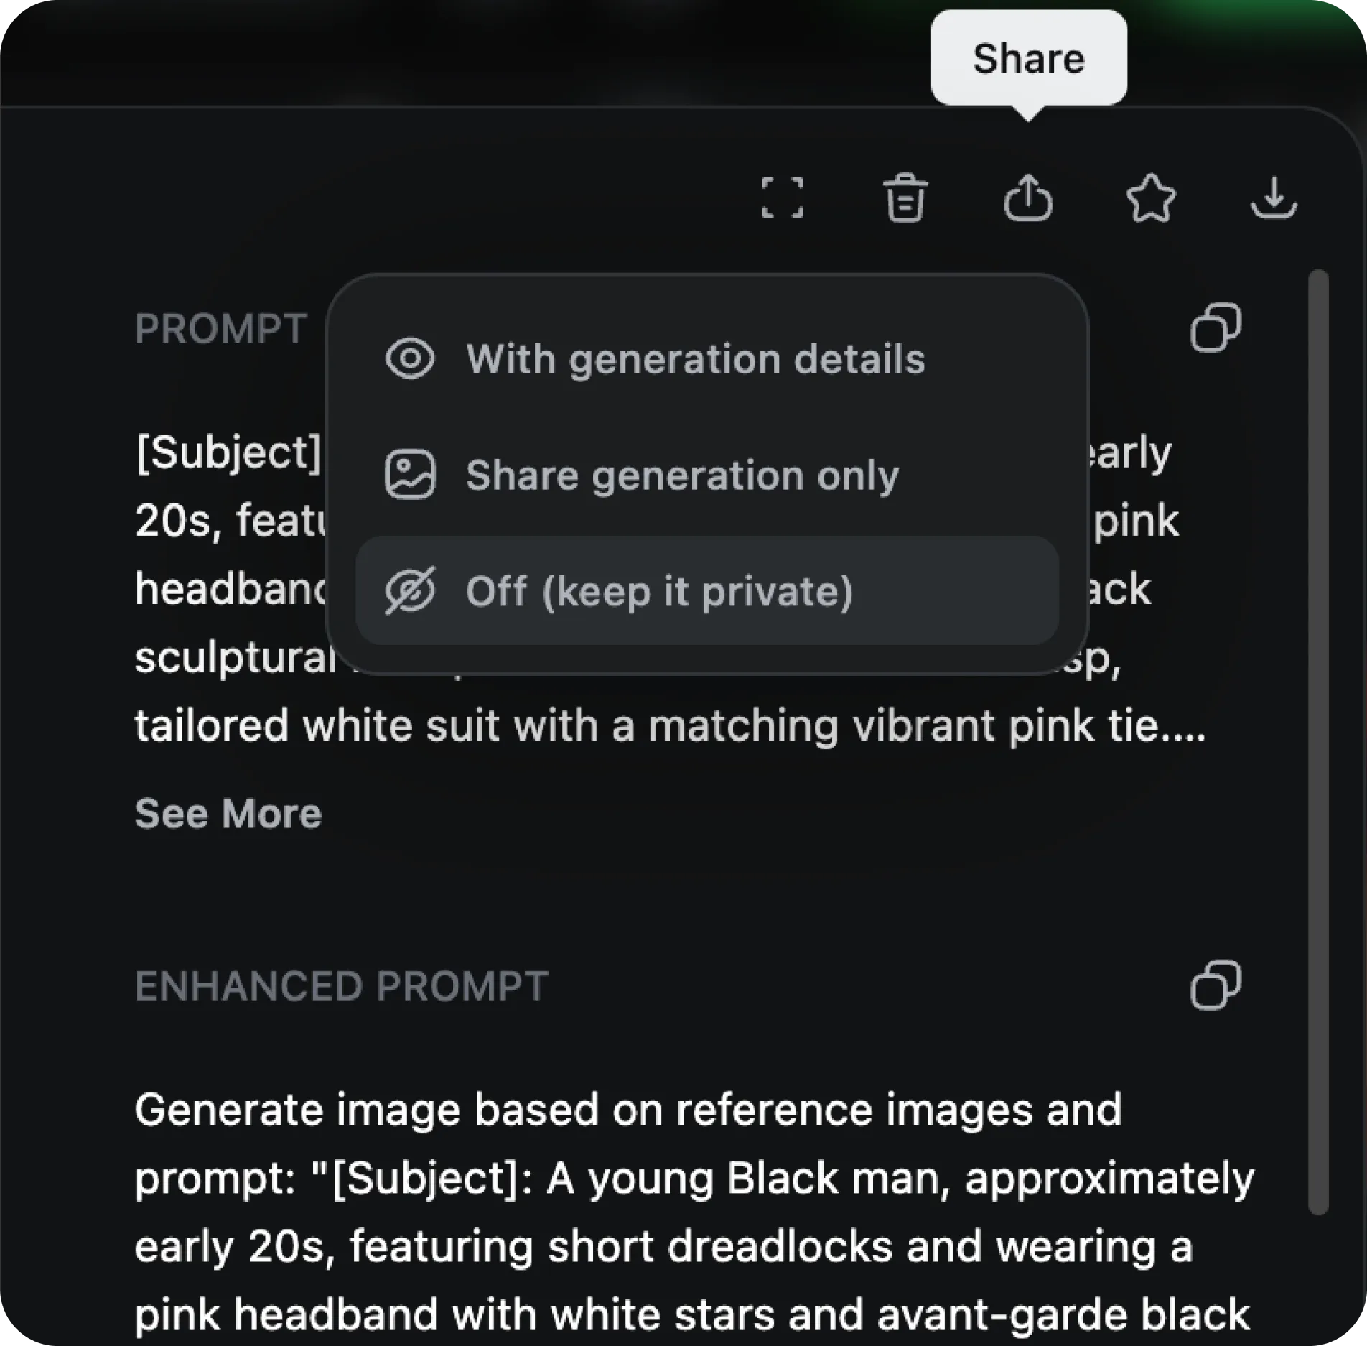The image size is (1367, 1346).
Task: Select Off (keep it private)
Action: pos(707,590)
